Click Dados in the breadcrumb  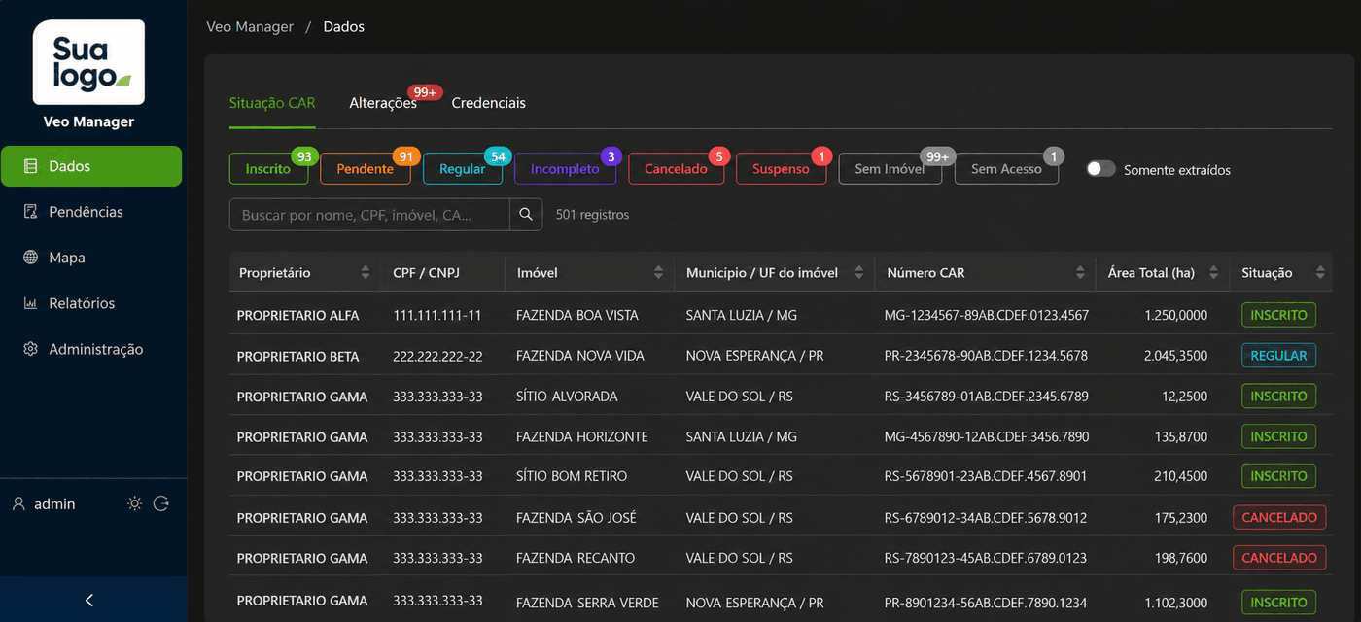coord(344,27)
